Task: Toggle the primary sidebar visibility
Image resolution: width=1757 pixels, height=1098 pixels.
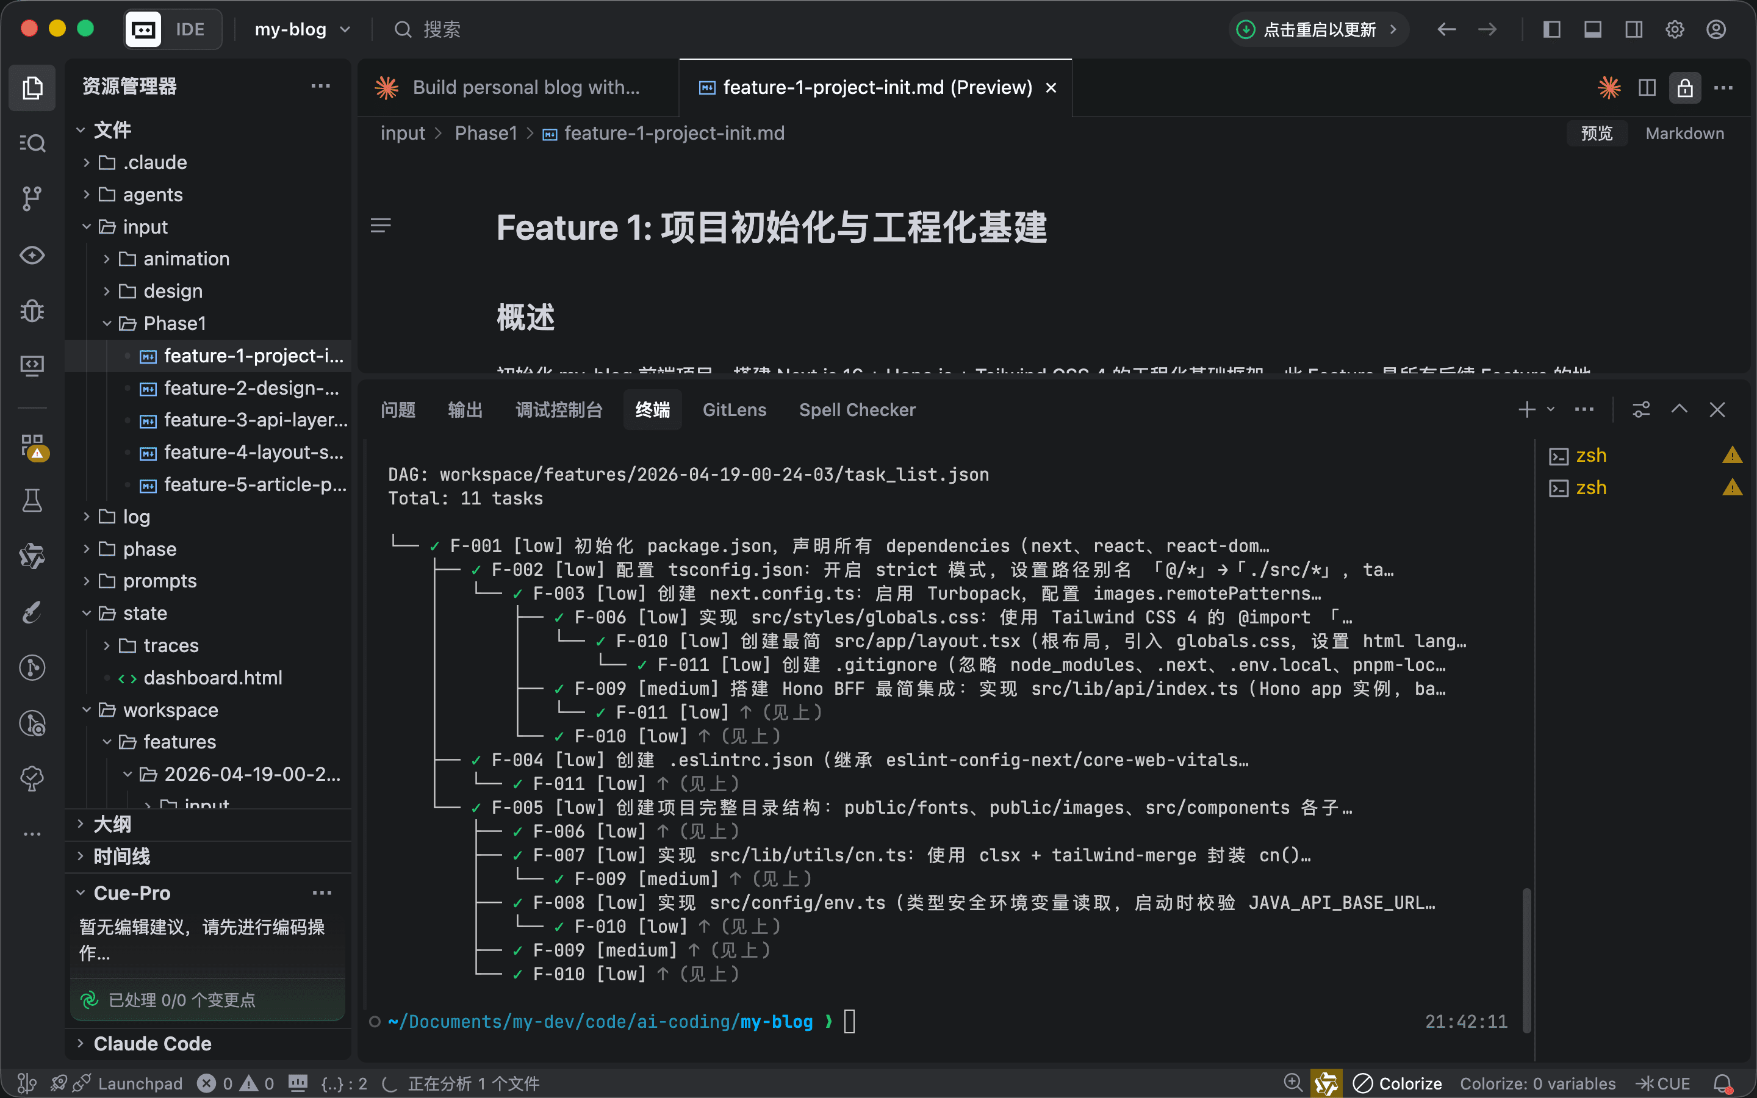Action: tap(1551, 29)
